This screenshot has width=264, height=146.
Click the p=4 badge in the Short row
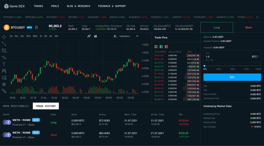click(x=36, y=133)
